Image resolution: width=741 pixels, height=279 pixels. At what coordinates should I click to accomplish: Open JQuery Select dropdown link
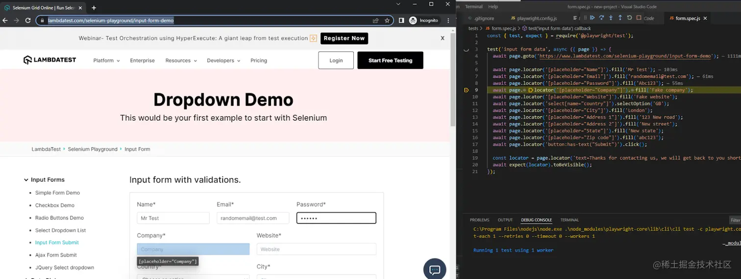pyautogui.click(x=65, y=267)
